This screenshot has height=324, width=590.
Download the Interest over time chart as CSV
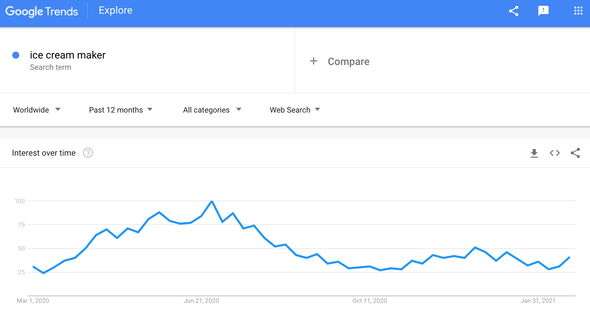534,153
